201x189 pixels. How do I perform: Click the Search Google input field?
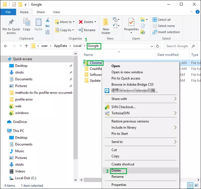(177, 46)
